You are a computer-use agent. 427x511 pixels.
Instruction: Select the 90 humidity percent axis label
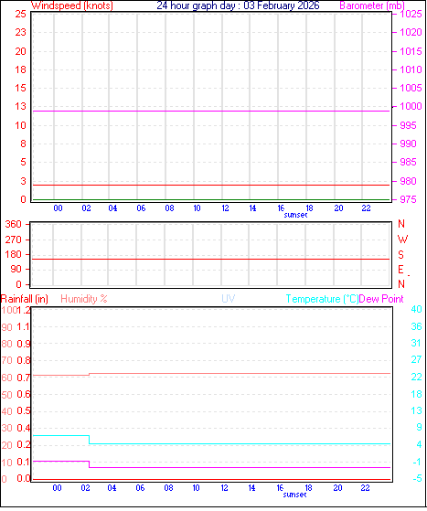(6, 327)
